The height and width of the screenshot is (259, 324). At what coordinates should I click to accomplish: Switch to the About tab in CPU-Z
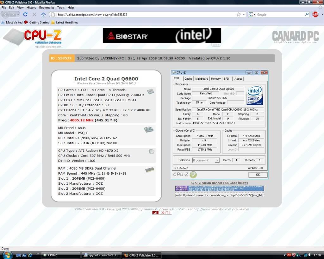238,79
